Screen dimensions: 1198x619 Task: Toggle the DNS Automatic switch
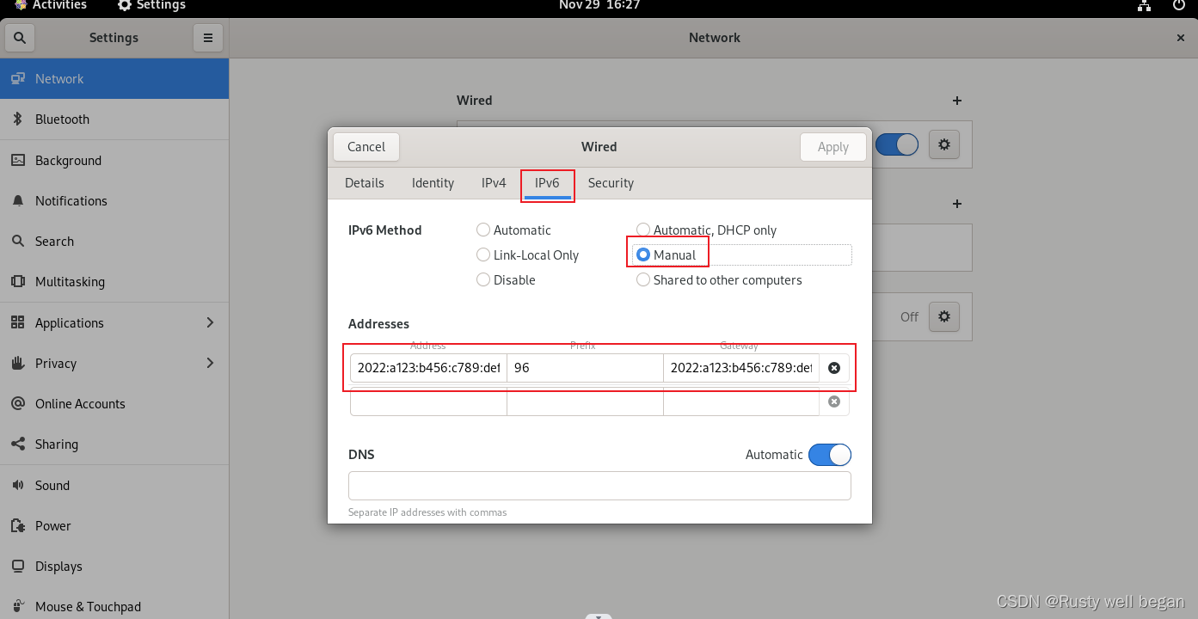[x=830, y=455]
